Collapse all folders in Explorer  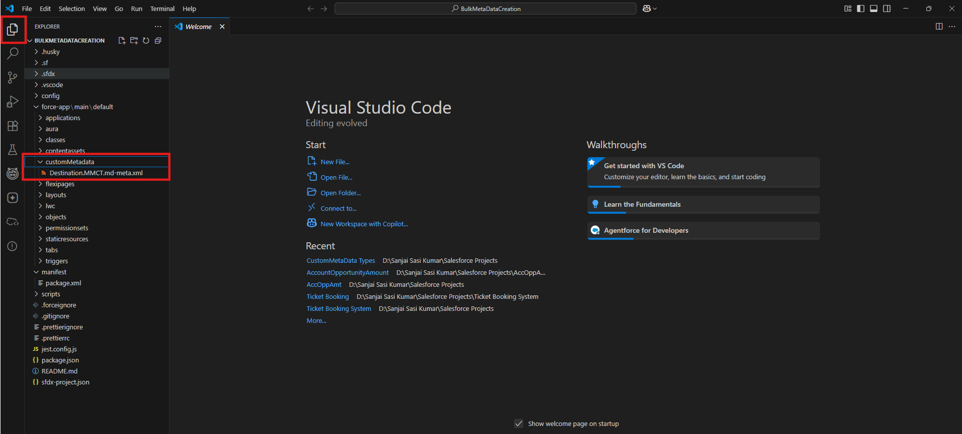point(158,41)
